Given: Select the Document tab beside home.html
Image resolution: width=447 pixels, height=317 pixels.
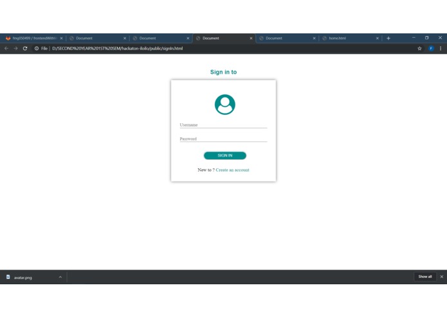Looking at the screenshot, I should [286, 38].
